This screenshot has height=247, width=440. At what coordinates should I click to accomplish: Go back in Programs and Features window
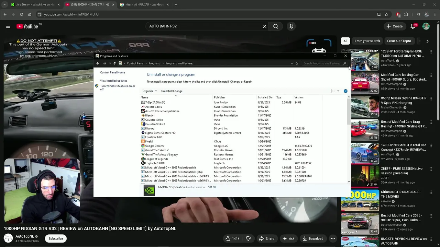pyautogui.click(x=98, y=63)
